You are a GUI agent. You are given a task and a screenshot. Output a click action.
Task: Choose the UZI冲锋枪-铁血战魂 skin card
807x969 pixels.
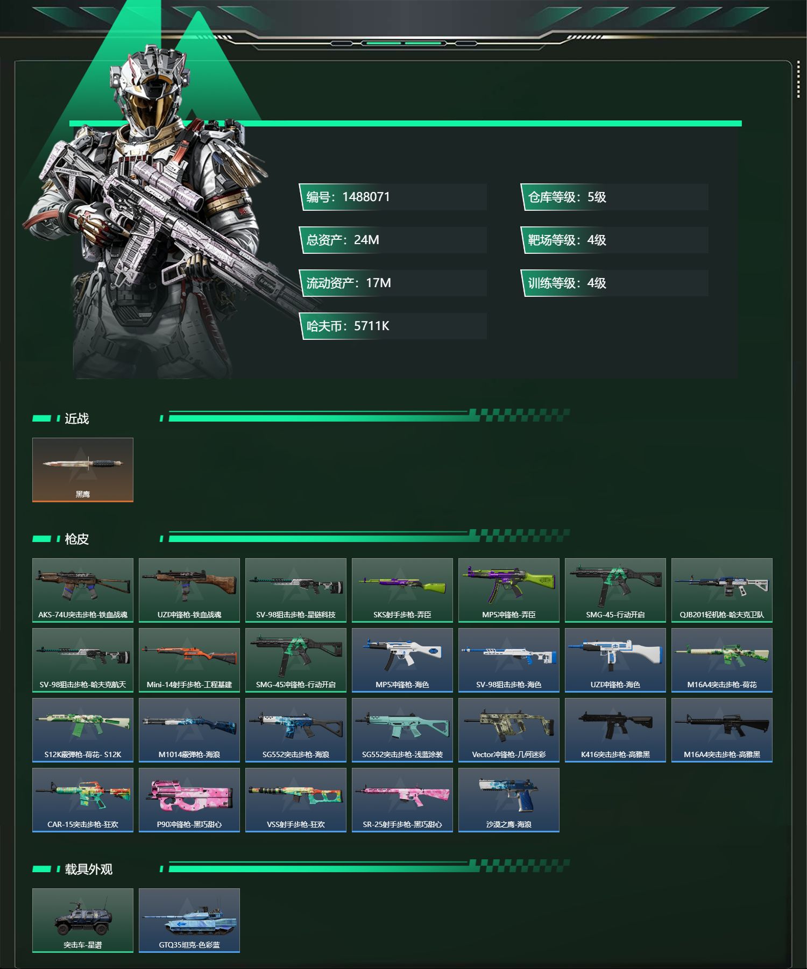tap(189, 590)
